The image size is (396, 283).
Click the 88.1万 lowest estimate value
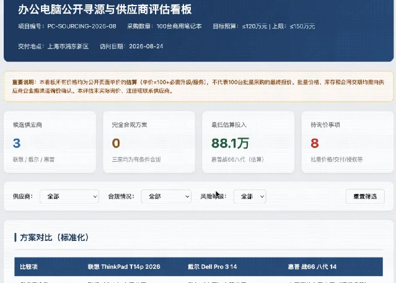pyautogui.click(x=230, y=143)
